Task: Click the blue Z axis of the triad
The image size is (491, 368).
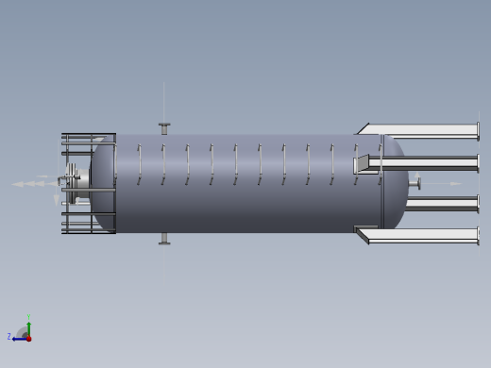Action: tap(20, 339)
